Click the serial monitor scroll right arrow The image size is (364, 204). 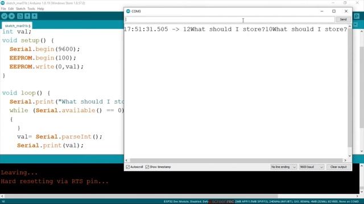(x=345, y=160)
